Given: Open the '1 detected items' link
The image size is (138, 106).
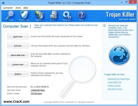Looking at the screenshot, I should pos(38,90).
